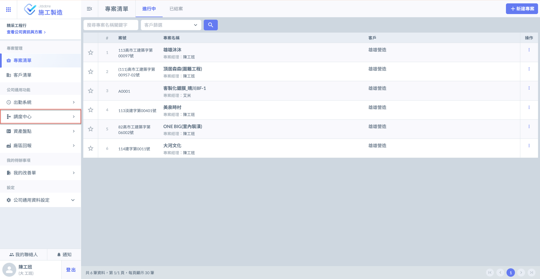Click the blue search magnifier button
Image resolution: width=540 pixels, height=279 pixels.
210,25
